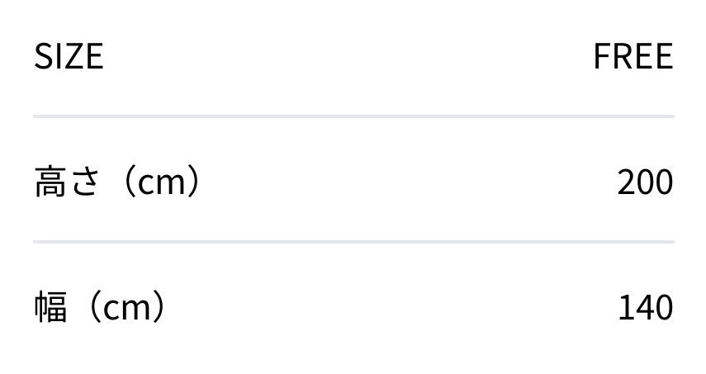This screenshot has width=706, height=374.
Task: Click the closing parenthesis after 高さ cm
Action: point(192,182)
